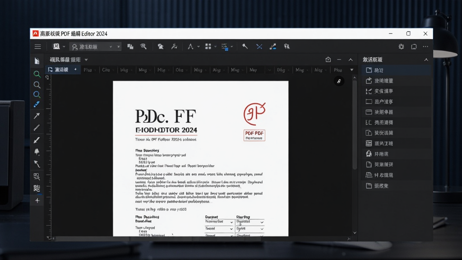Open dropdown arrow next to text 'A' tool

point(199,46)
